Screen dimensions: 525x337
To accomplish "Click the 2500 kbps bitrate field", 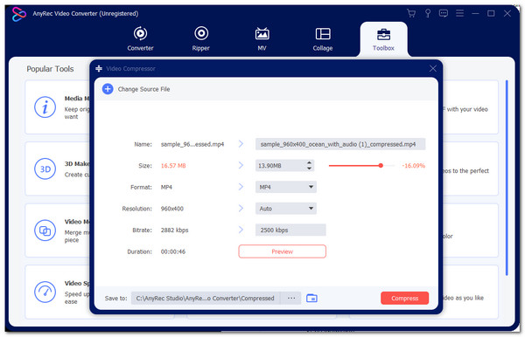I will (290, 230).
